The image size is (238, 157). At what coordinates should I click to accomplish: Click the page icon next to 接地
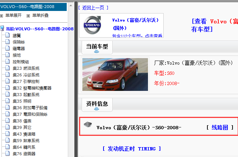click(8, 55)
